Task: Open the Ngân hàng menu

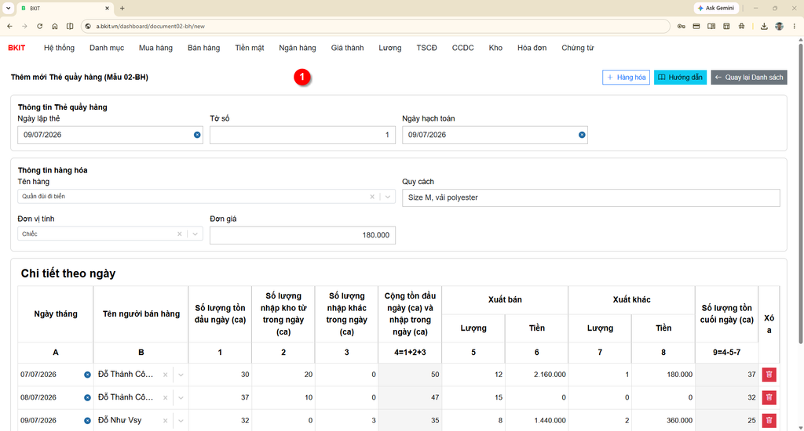Action: [x=298, y=48]
